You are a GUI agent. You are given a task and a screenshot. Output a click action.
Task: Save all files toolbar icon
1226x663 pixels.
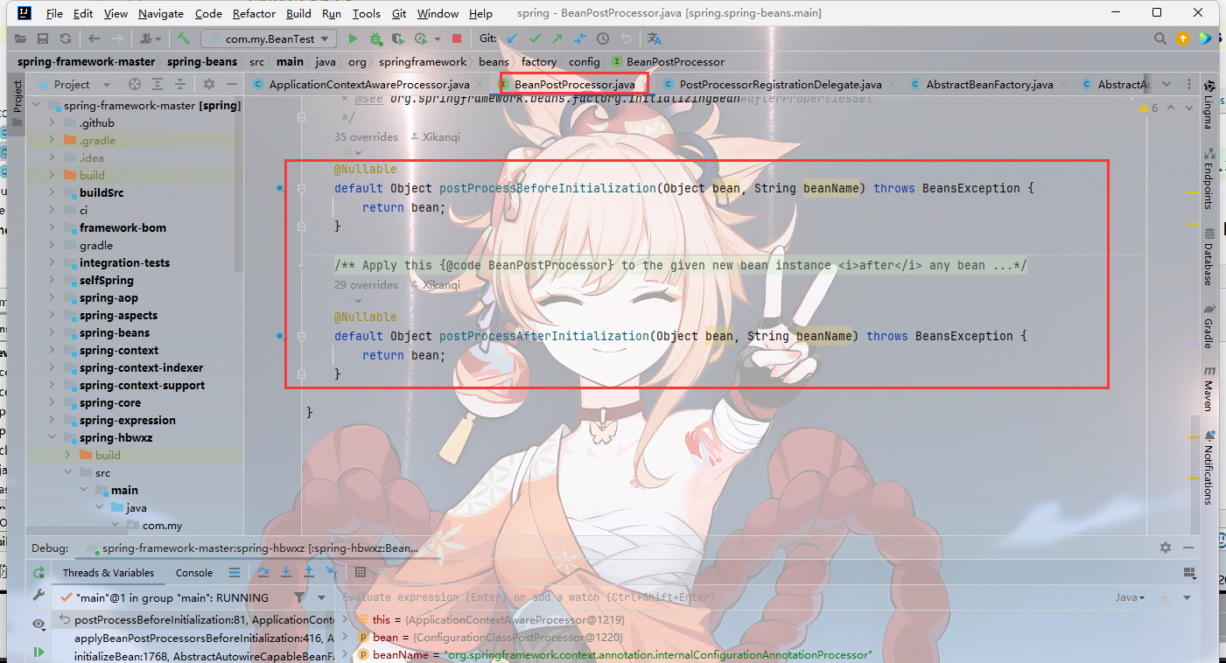pyautogui.click(x=42, y=38)
